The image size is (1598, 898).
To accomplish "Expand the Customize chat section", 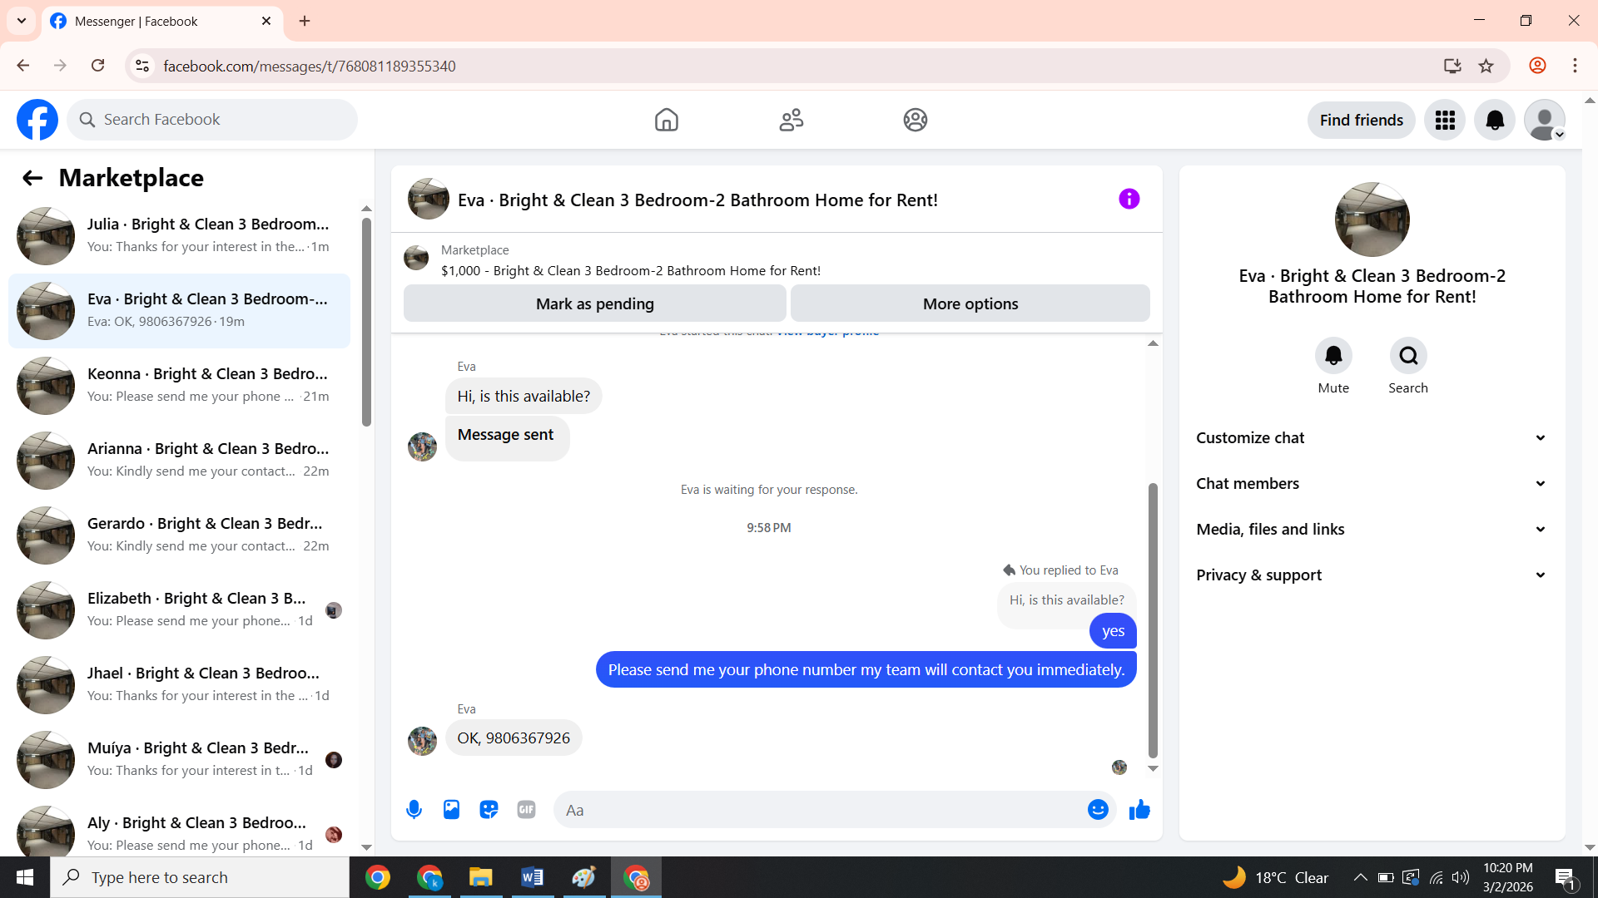I will tap(1372, 438).
